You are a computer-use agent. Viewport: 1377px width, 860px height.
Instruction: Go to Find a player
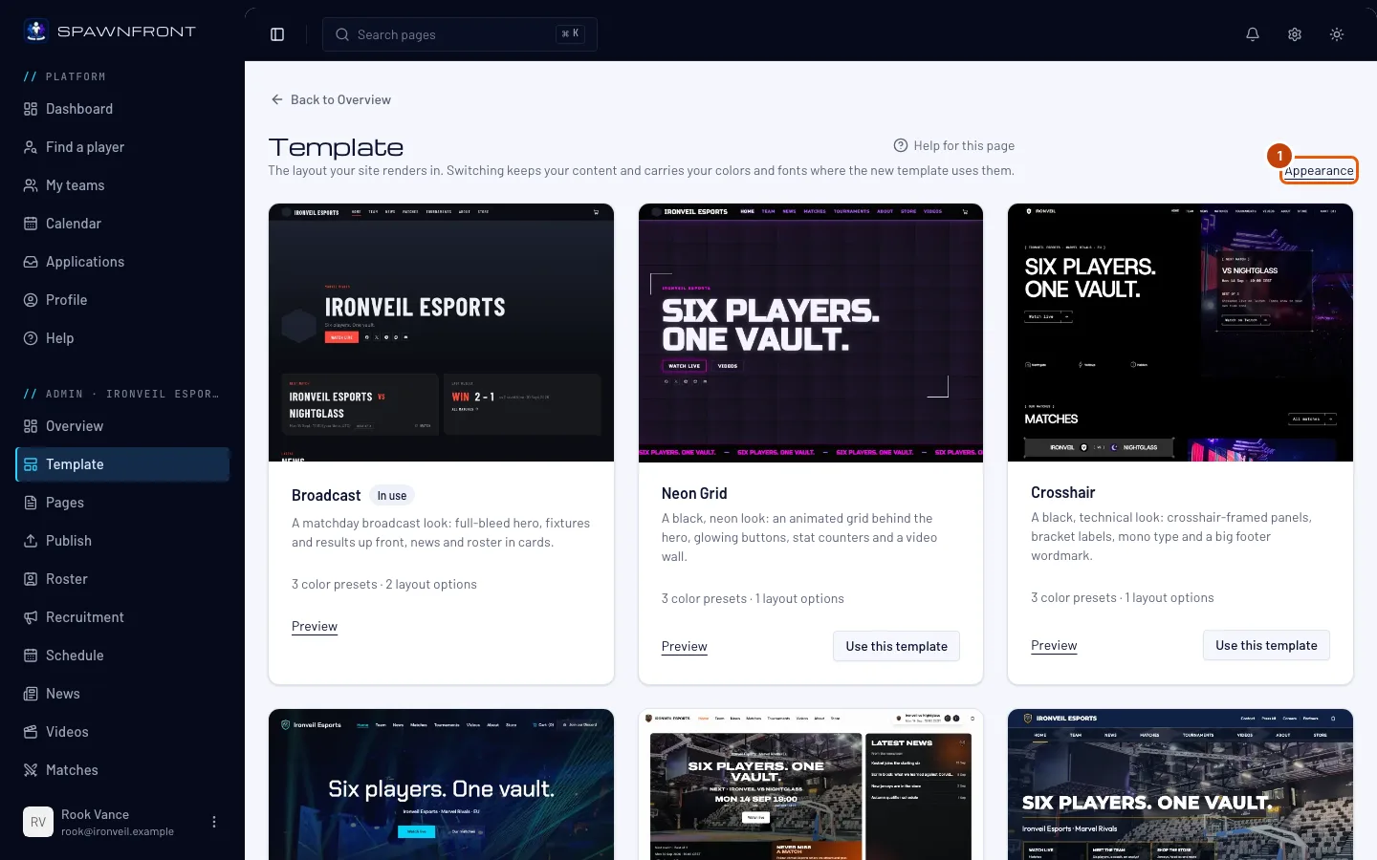point(122,147)
